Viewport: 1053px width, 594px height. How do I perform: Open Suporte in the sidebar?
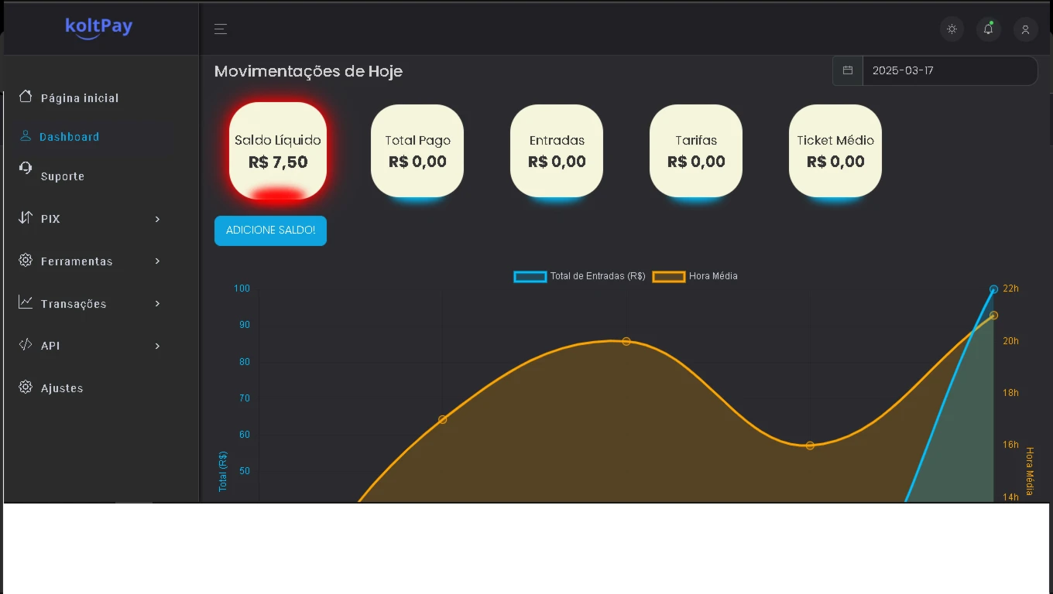(63, 176)
